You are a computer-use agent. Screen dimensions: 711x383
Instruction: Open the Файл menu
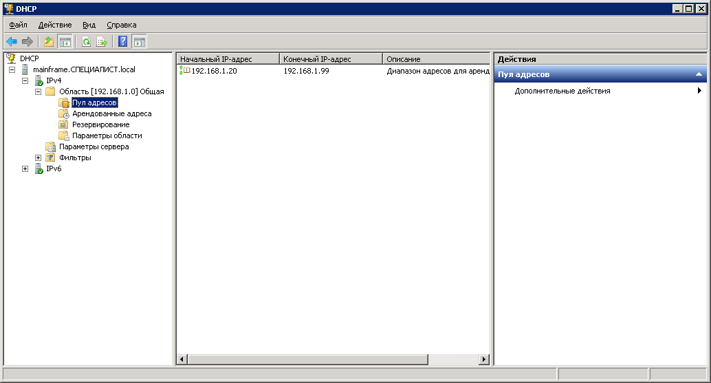(x=19, y=25)
